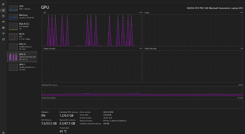Click the driver date 5/20/2026 value
The width and height of the screenshot is (245, 134).
point(107,115)
